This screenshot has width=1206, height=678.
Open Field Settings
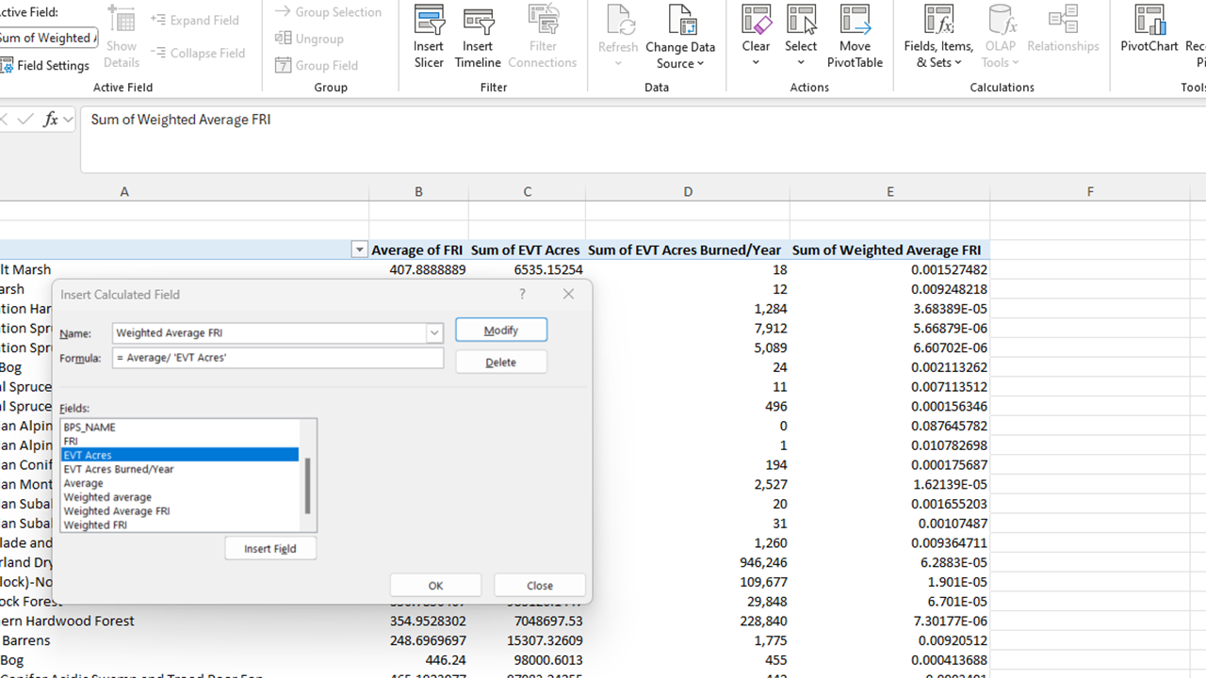click(x=43, y=65)
